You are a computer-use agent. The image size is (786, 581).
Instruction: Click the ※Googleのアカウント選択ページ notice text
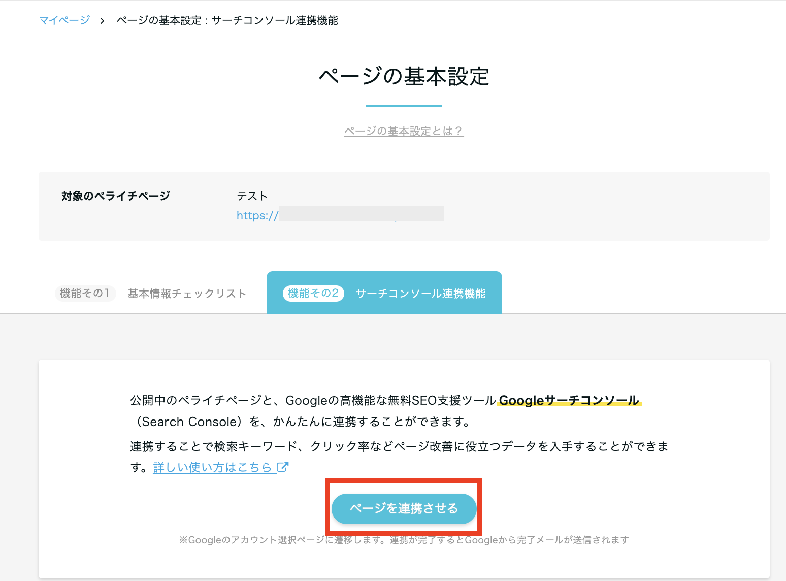click(404, 540)
